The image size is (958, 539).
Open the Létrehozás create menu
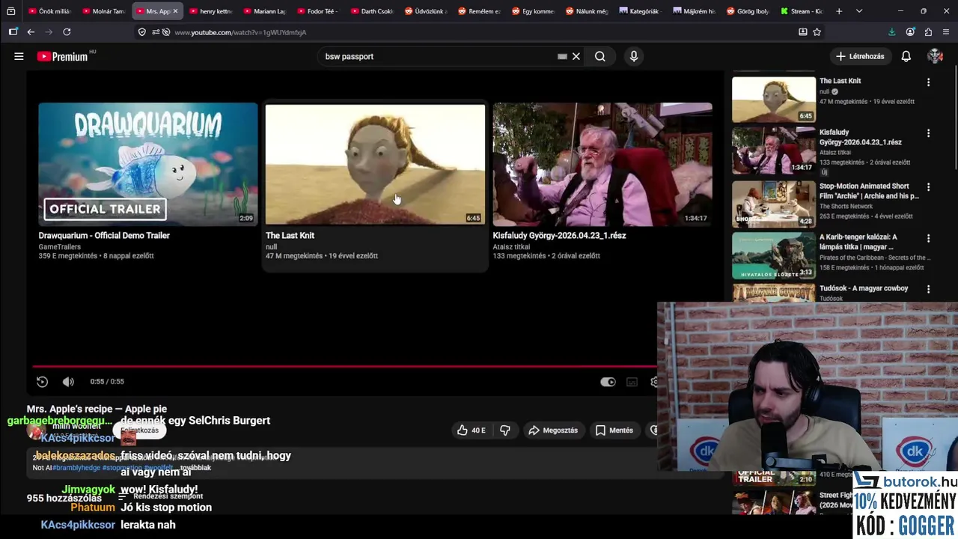tap(860, 56)
